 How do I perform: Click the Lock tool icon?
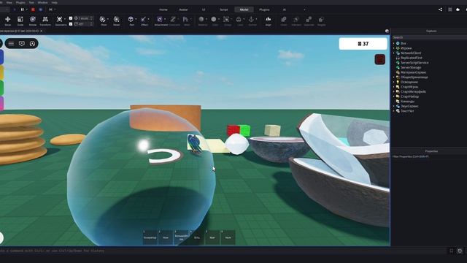click(x=239, y=20)
